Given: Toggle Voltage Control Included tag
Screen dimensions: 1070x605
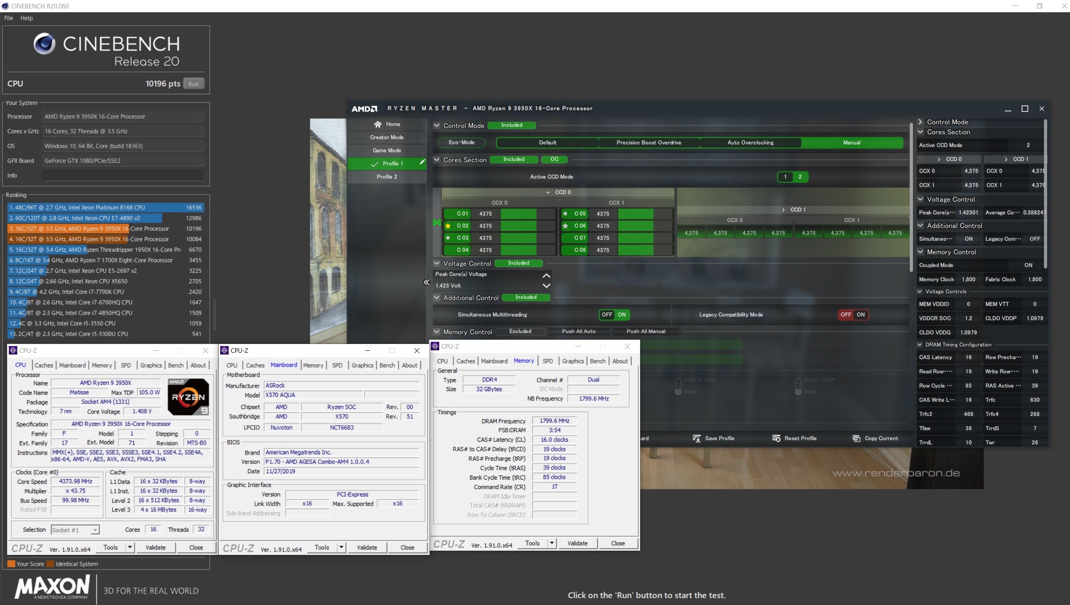Looking at the screenshot, I should click(518, 263).
